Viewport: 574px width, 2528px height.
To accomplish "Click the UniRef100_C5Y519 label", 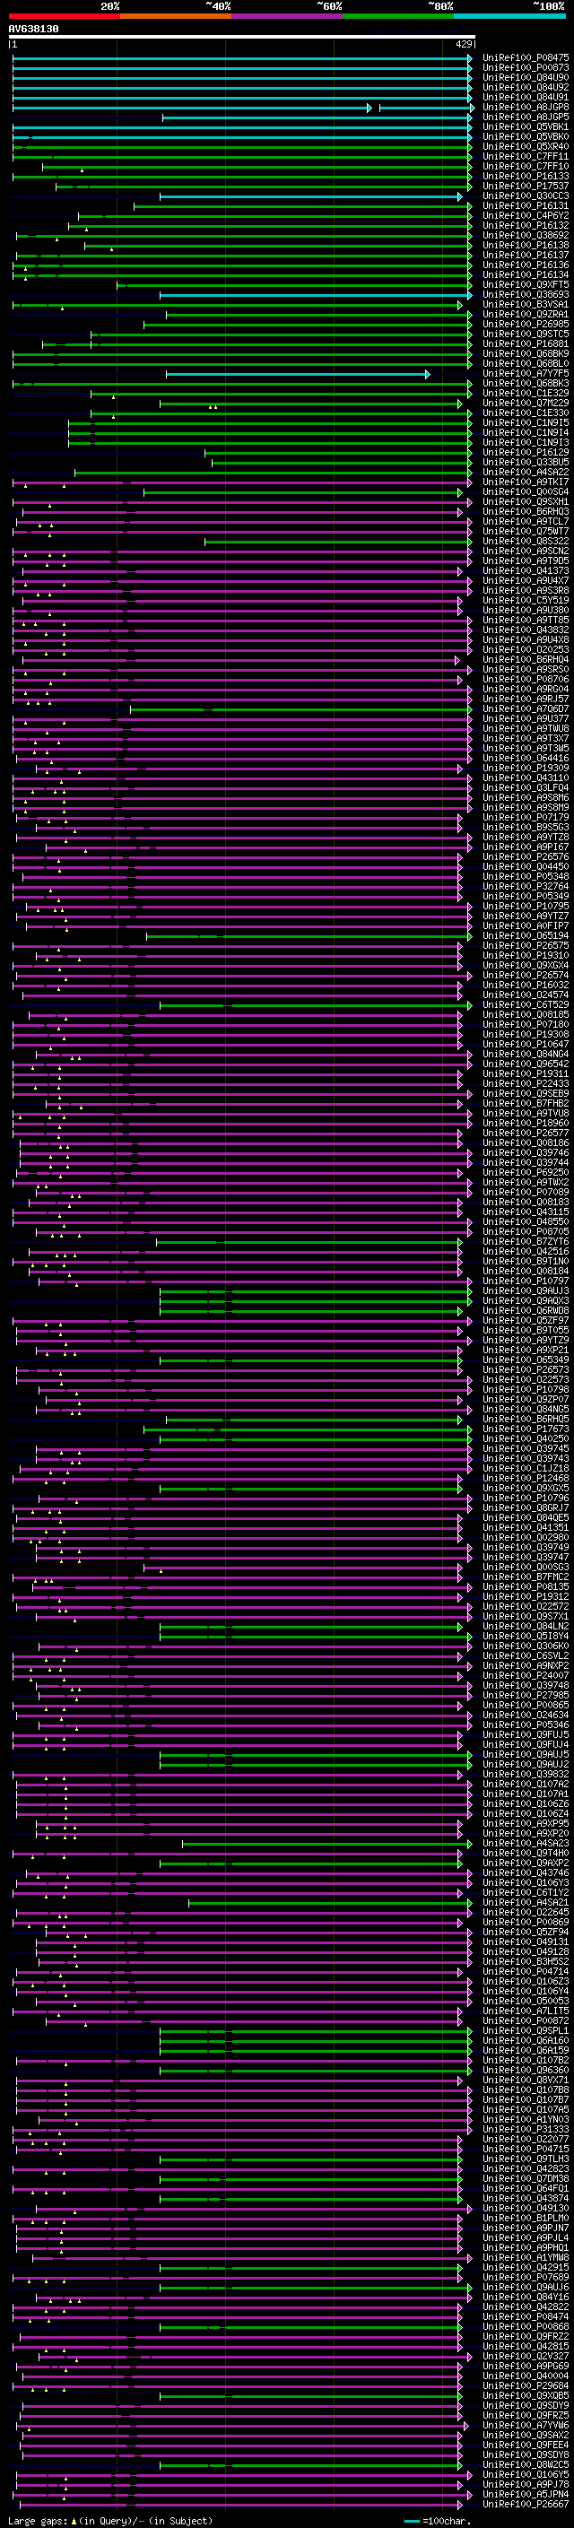I will (x=526, y=601).
